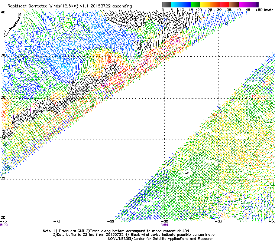Click the '>50 knots' legend label
This screenshot has height=241, width=275.
[264, 10]
